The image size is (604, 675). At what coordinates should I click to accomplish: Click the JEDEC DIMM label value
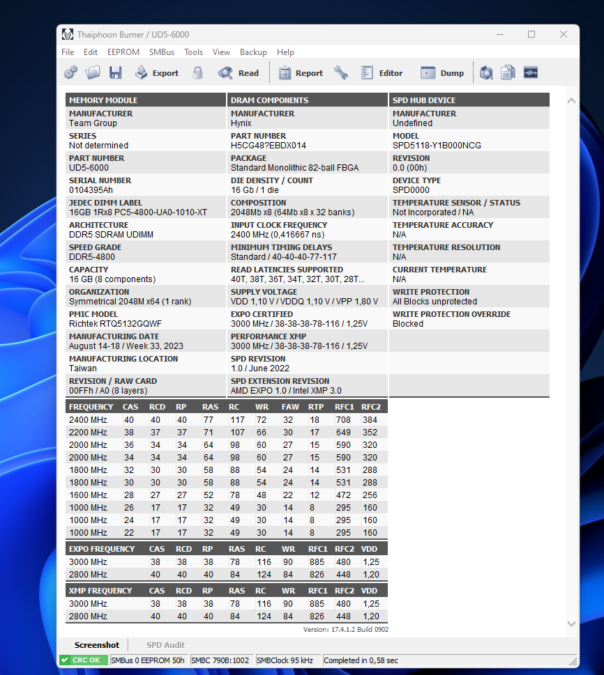click(x=138, y=212)
